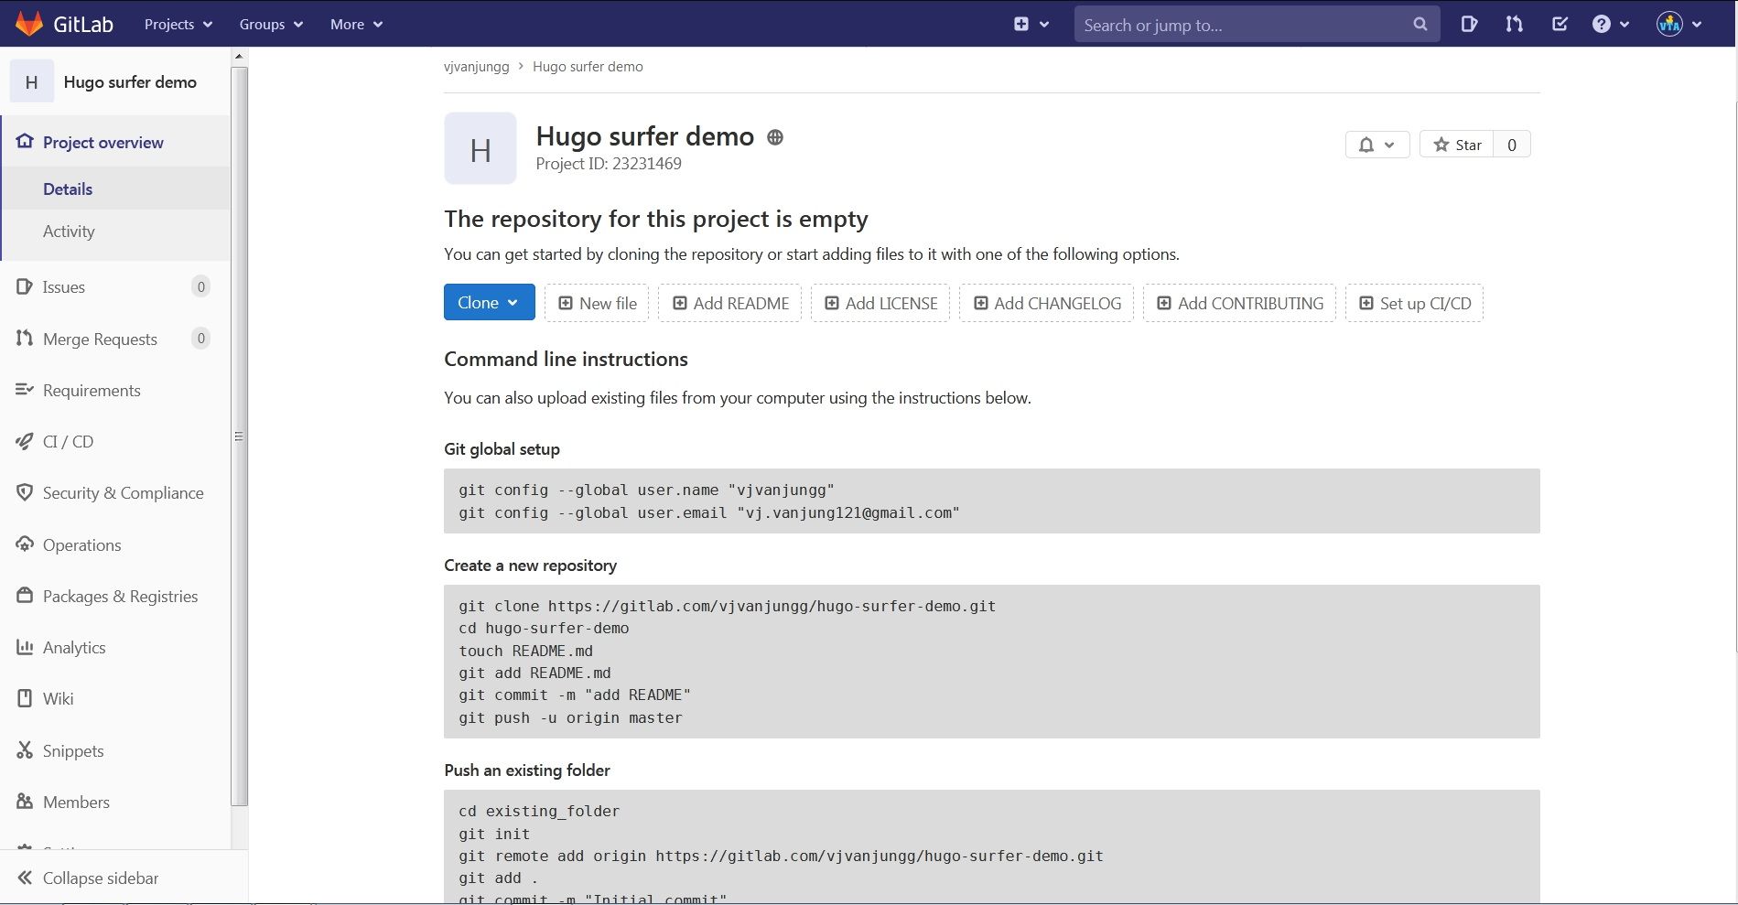Click the Requirements sidebar icon

pos(25,390)
